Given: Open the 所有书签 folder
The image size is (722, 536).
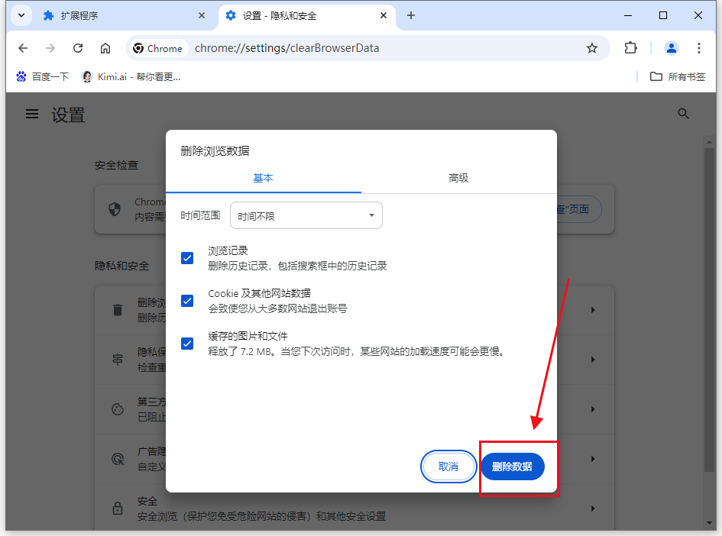Looking at the screenshot, I should pos(678,77).
